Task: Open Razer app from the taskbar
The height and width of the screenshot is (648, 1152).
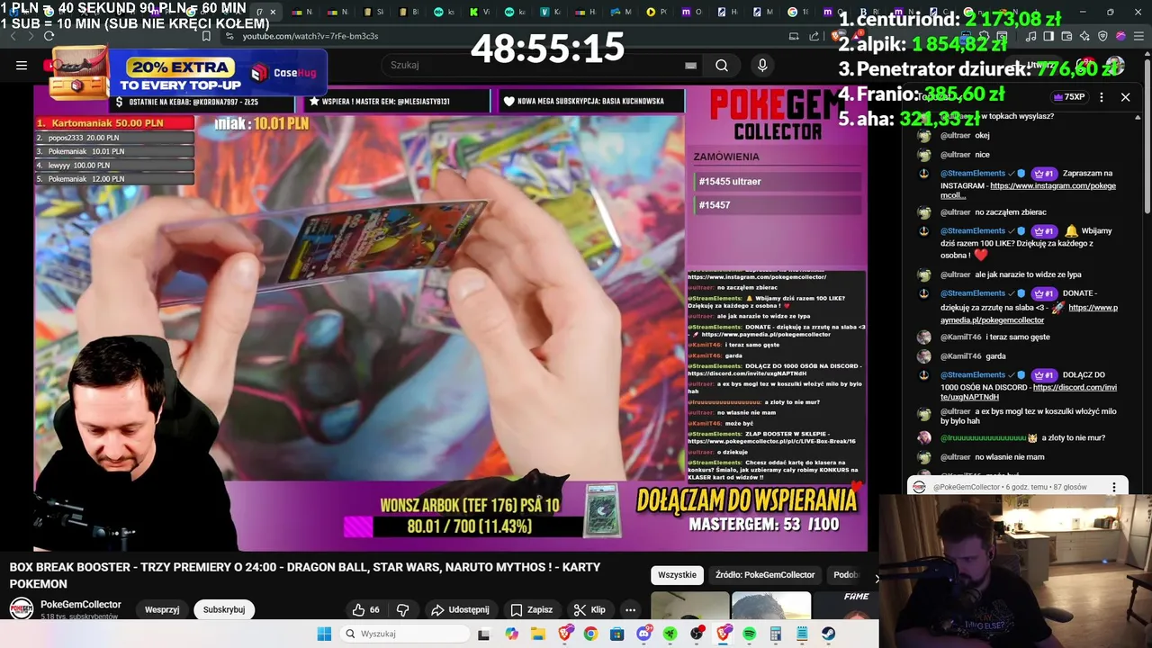Action: point(670,634)
